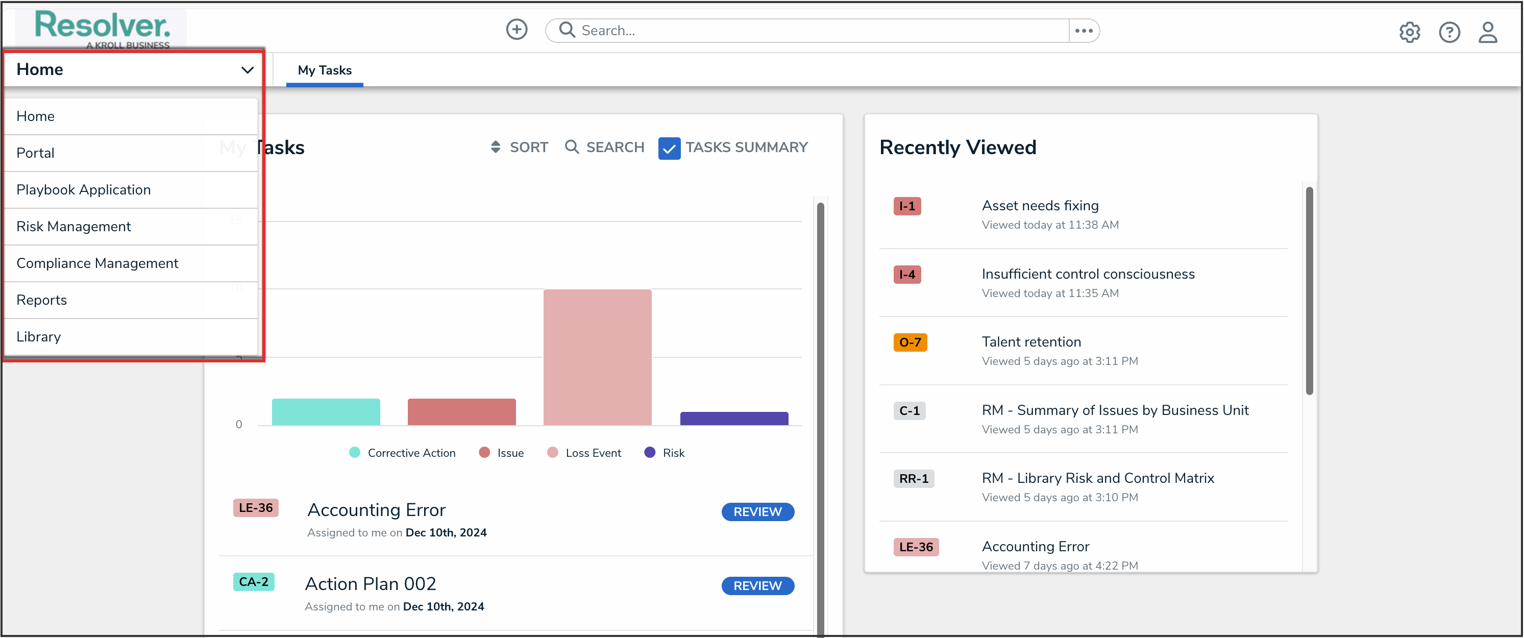Viewport: 1524px width, 638px height.
Task: Click the Resolver logo
Action: (x=102, y=27)
